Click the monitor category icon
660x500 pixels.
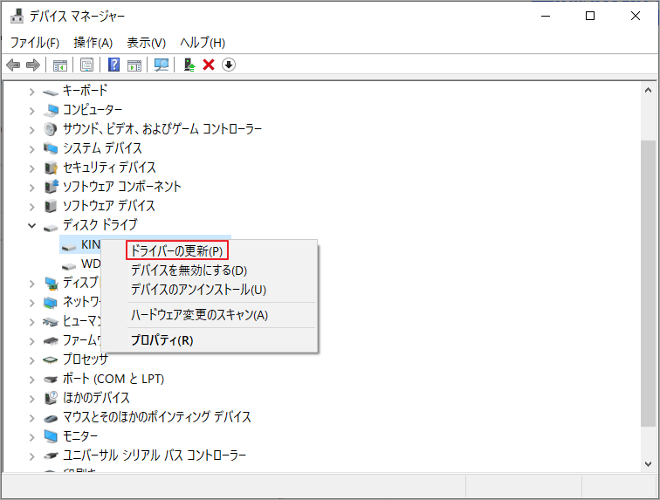tap(51, 436)
